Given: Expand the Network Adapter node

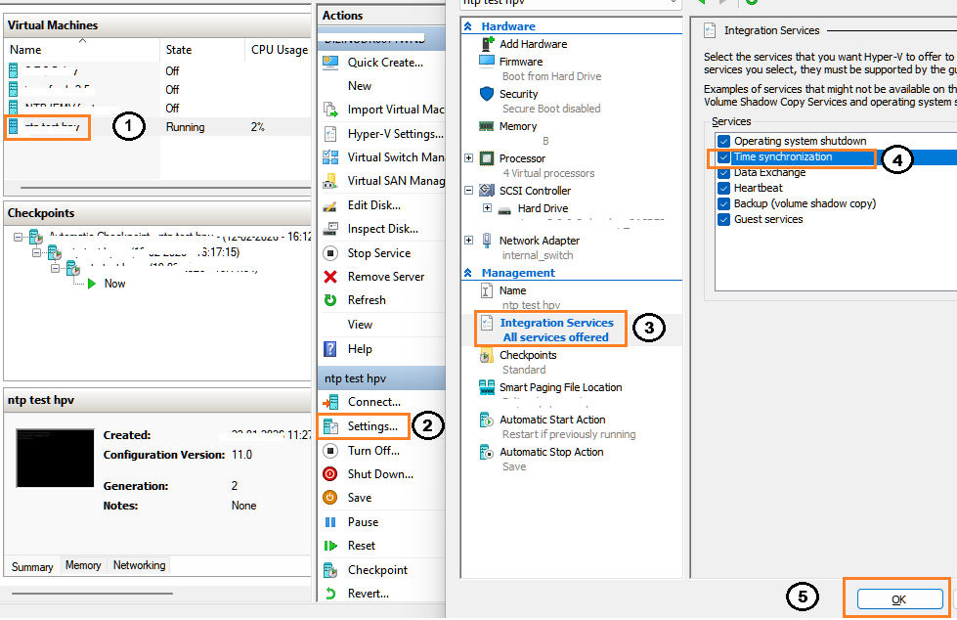Looking at the screenshot, I should tap(469, 240).
